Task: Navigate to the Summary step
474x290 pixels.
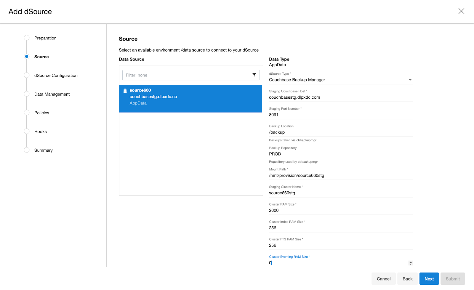Action: coord(27,150)
